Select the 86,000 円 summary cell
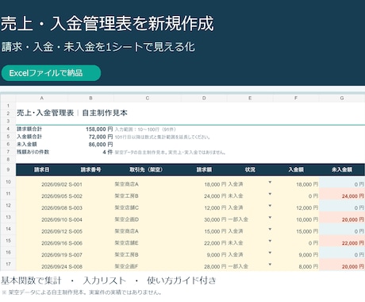The height and width of the screenshot is (302, 365). click(101, 145)
